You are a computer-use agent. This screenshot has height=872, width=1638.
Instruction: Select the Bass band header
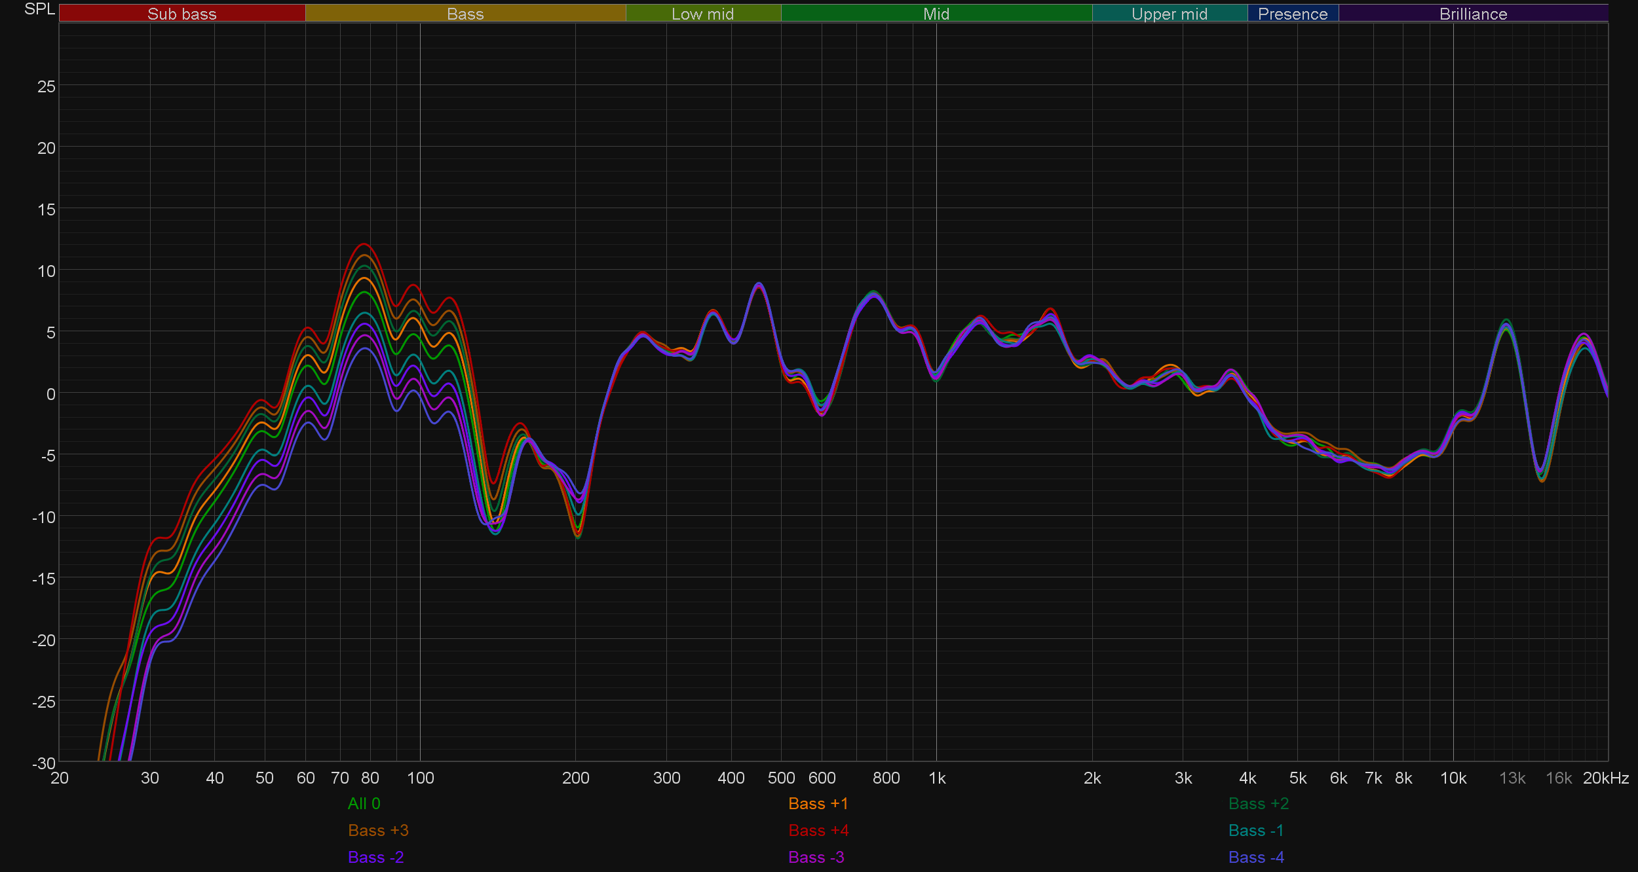pyautogui.click(x=465, y=14)
